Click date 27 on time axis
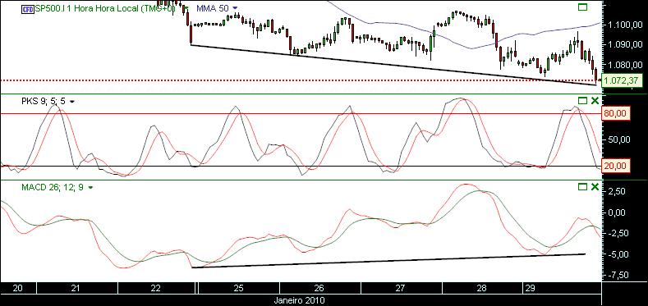This screenshot has width=648, height=306. 400,288
